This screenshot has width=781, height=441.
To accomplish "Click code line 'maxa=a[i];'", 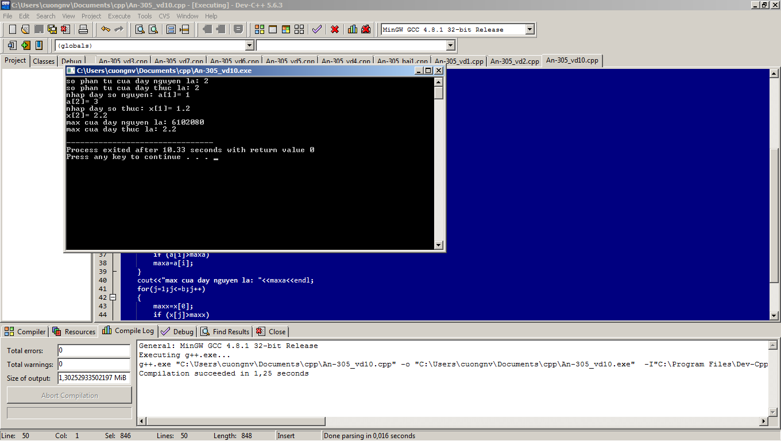I will click(x=173, y=263).
